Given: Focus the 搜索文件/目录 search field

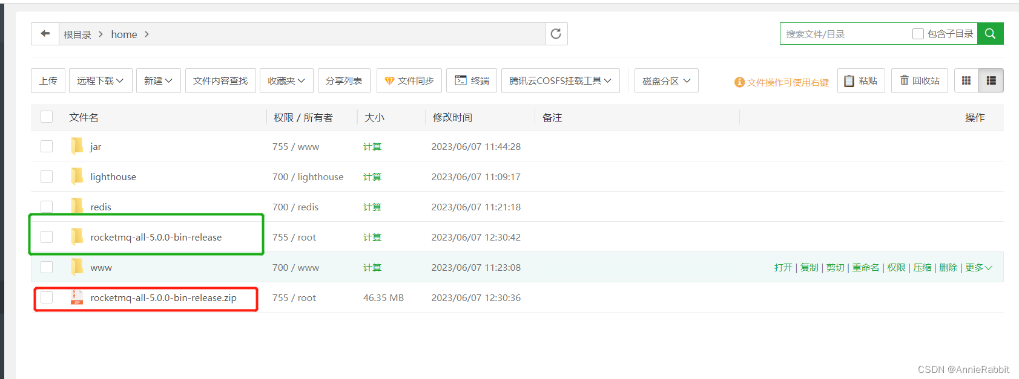Looking at the screenshot, I should pyautogui.click(x=845, y=34).
